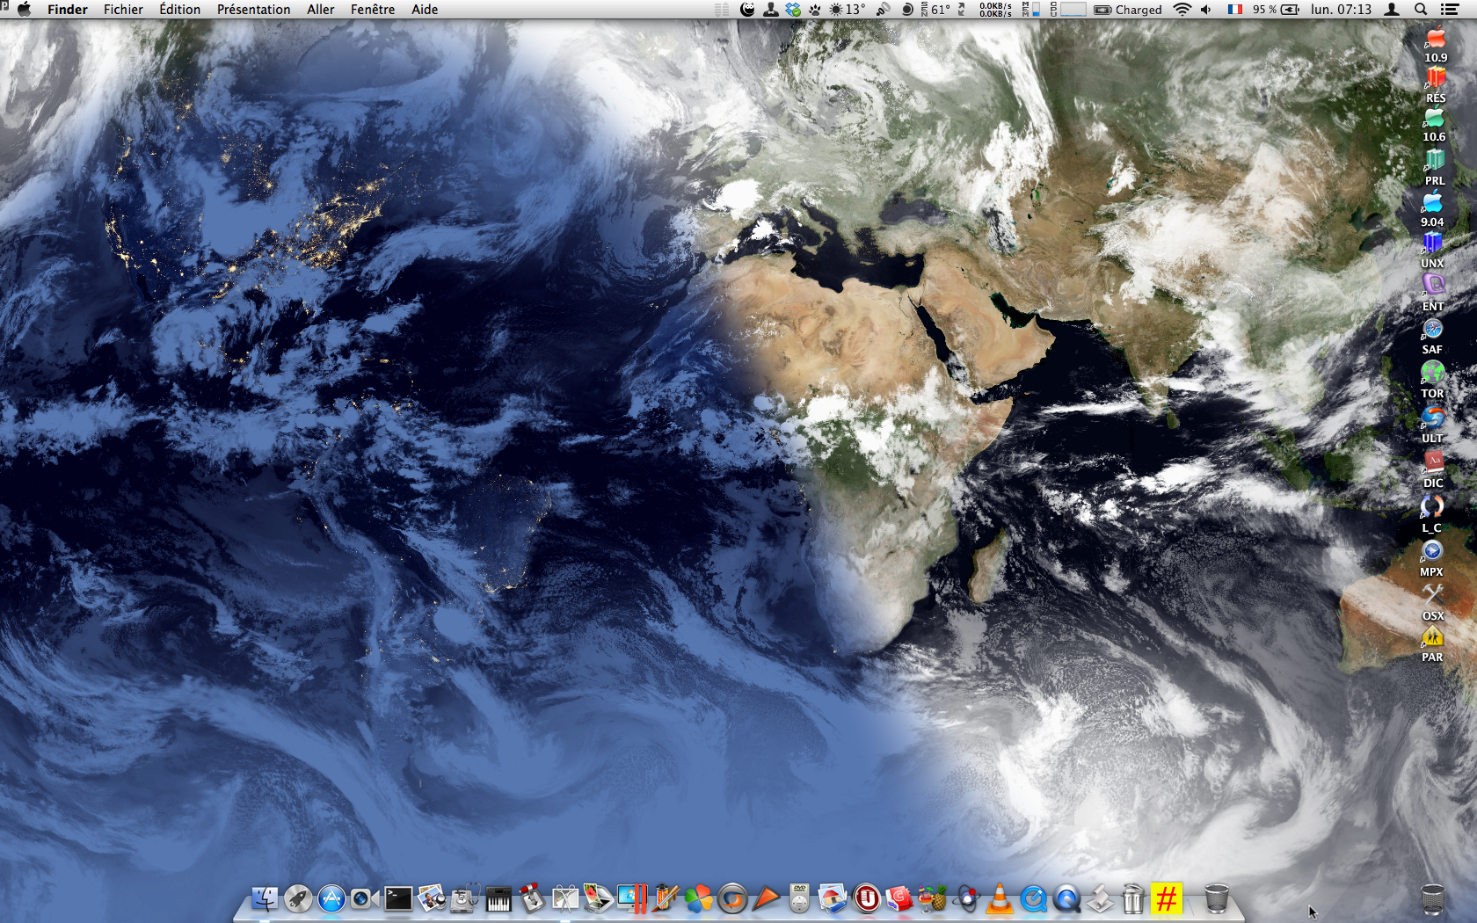Viewport: 1477px width, 923px height.
Task: Open the volume menu bar control
Action: pos(1206,10)
